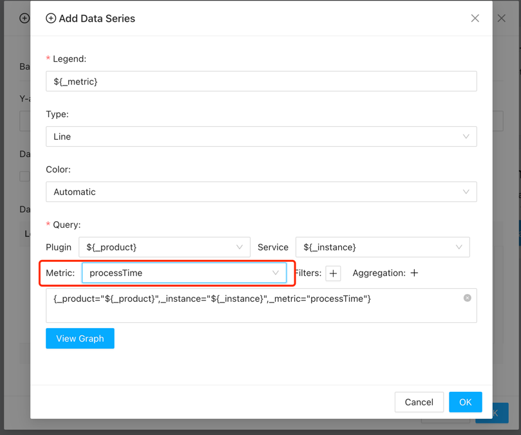Close the Add Data Series dialog
Viewport: 521px width, 435px height.
tap(475, 18)
